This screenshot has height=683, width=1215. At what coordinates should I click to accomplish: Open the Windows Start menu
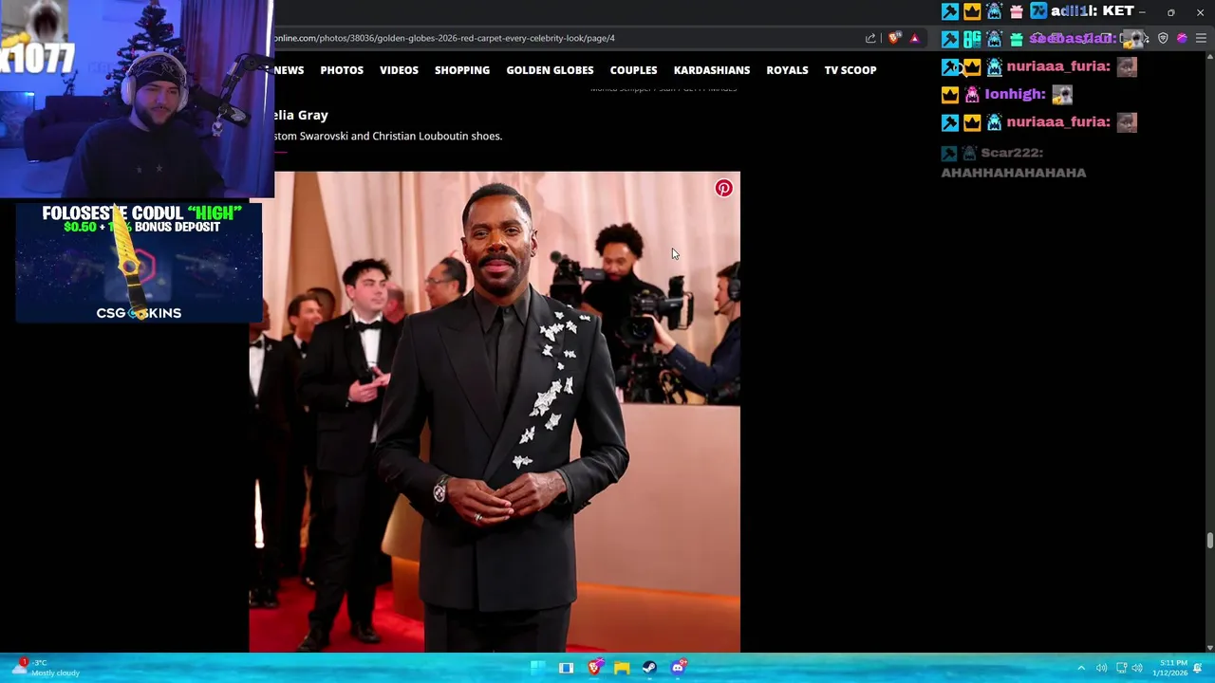pos(537,668)
